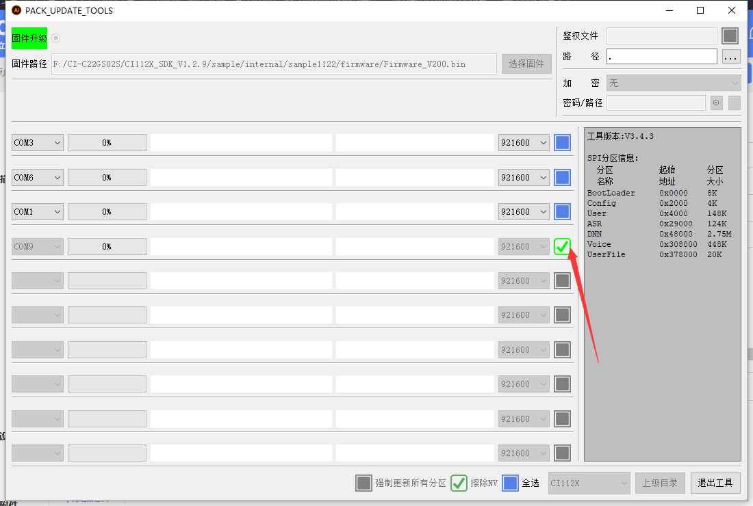The image size is (753, 506).
Task: Close the PACK_UPDATE_TOOLS window
Action: 731,10
